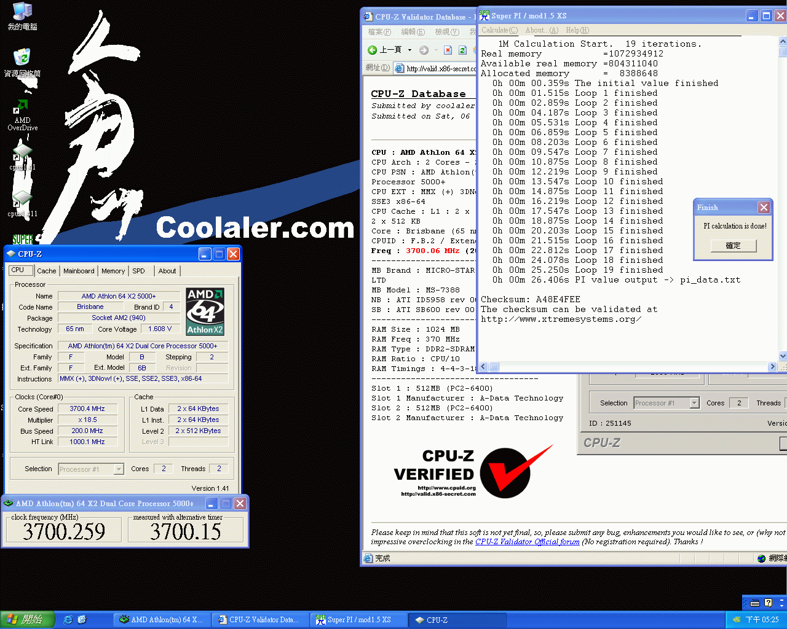The height and width of the screenshot is (629, 787).
Task: Click the HT Link value 1000.1 MHz
Action: click(87, 442)
